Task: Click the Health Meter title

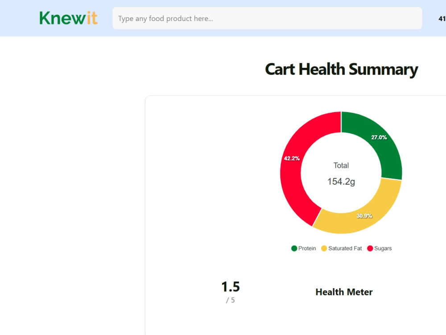Action: tap(344, 292)
